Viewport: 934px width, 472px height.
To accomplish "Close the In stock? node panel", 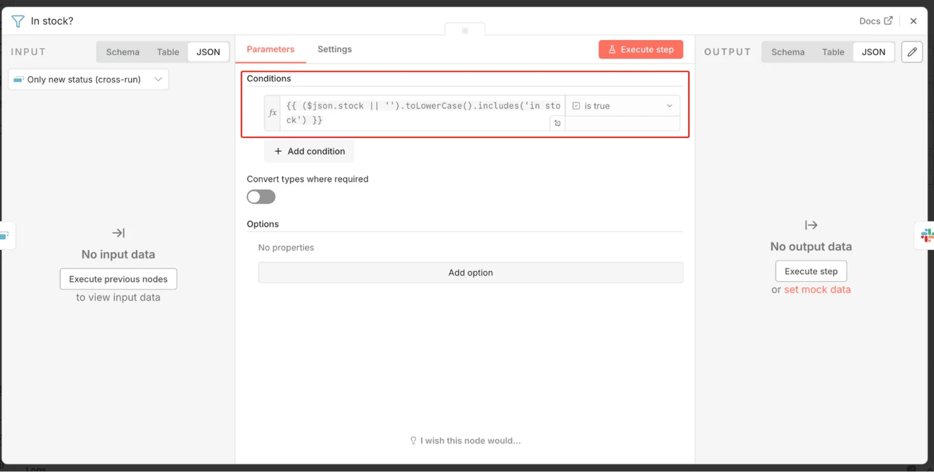I will pos(913,21).
